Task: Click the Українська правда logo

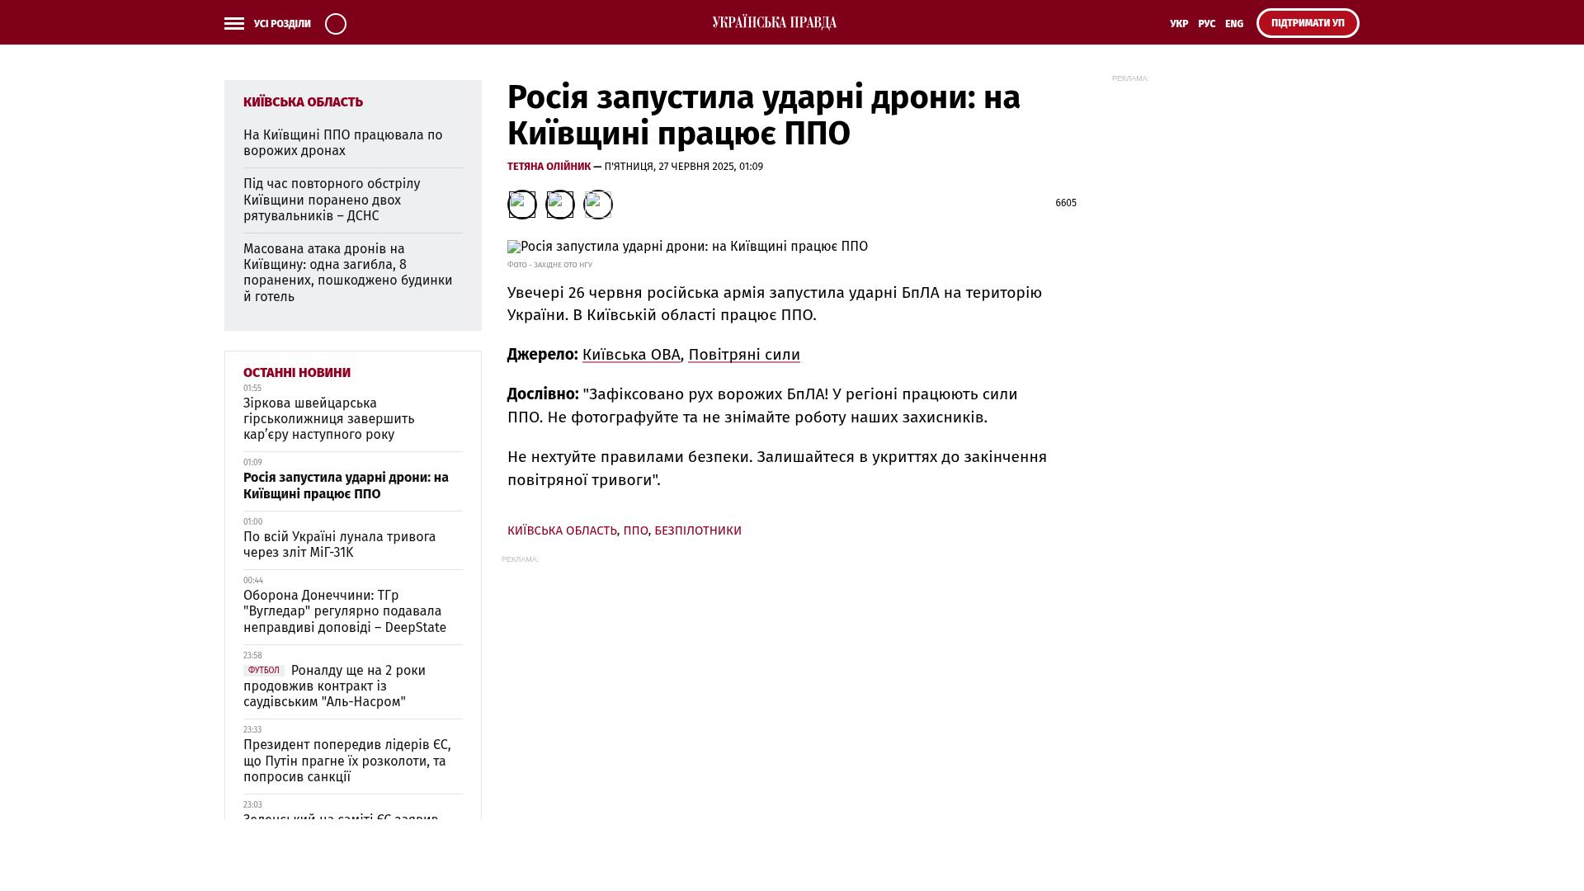Action: pos(774,23)
